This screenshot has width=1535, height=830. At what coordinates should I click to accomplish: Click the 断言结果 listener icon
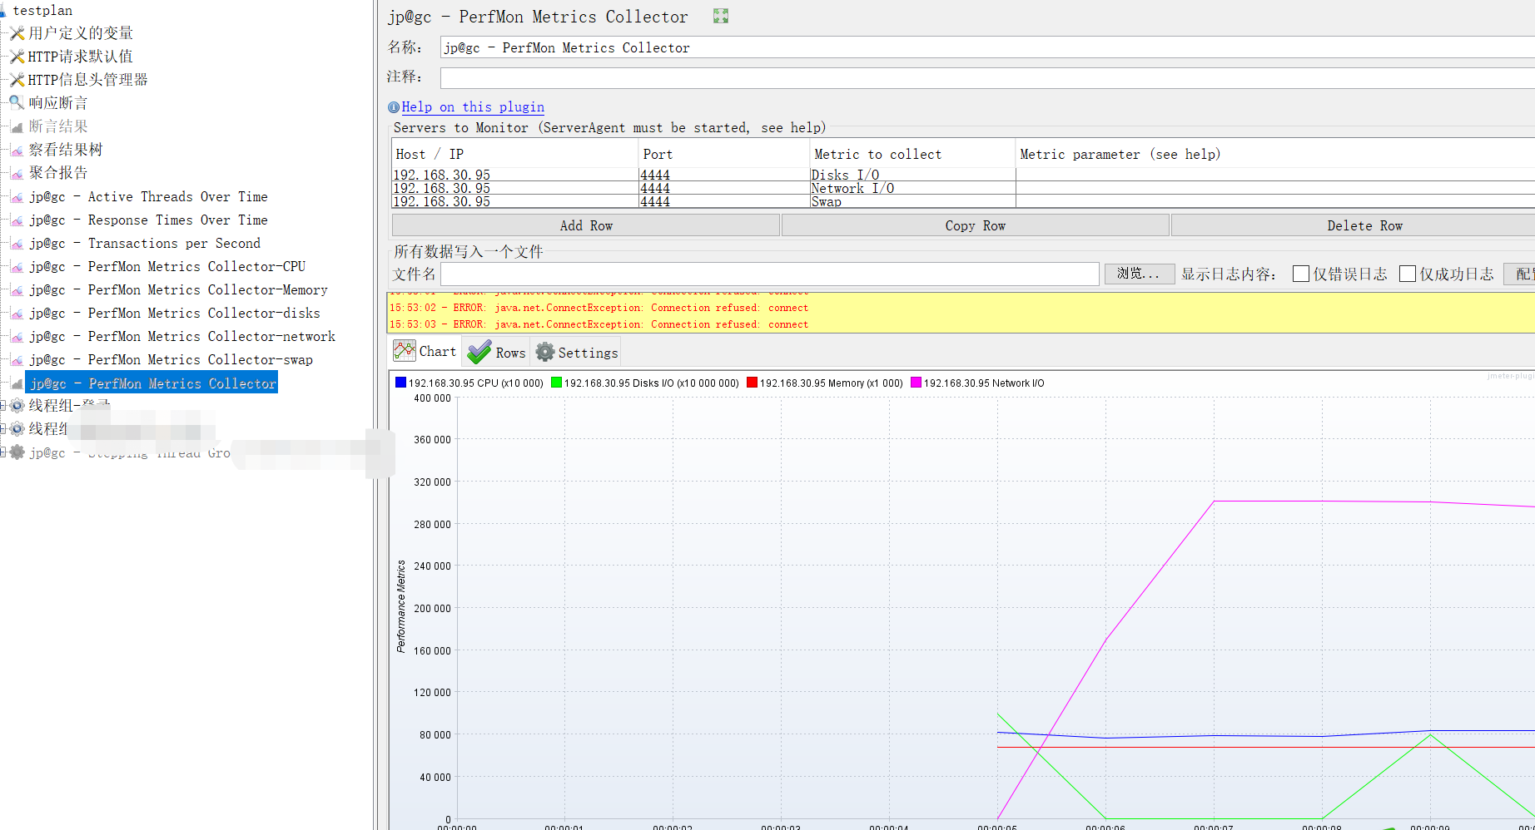pos(17,126)
